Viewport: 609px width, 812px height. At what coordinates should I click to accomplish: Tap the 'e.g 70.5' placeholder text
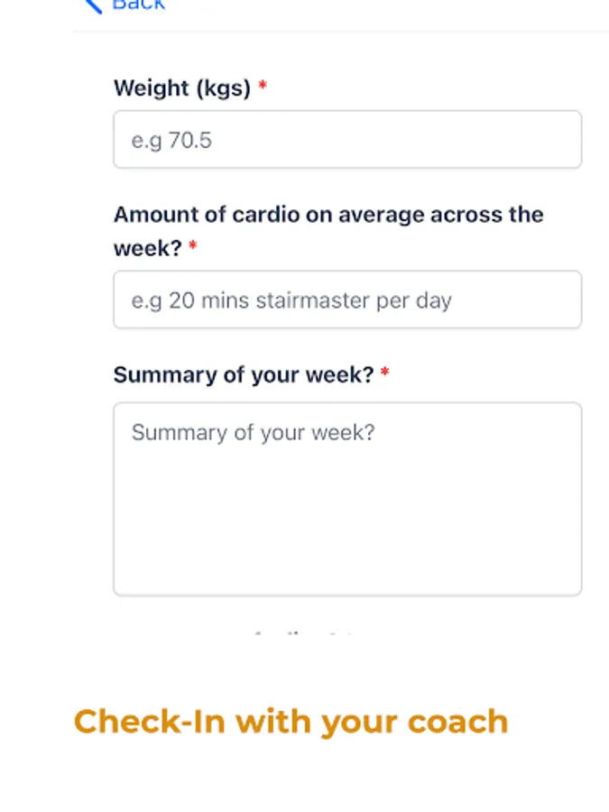click(x=171, y=140)
